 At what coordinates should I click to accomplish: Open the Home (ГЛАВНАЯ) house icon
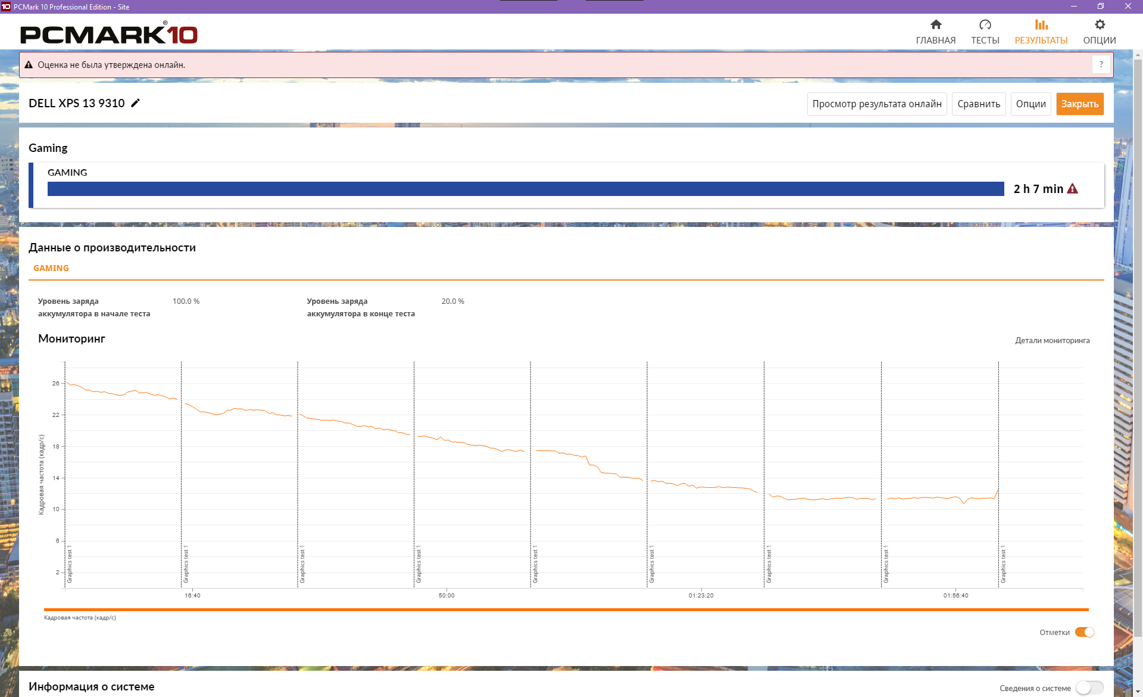click(936, 25)
